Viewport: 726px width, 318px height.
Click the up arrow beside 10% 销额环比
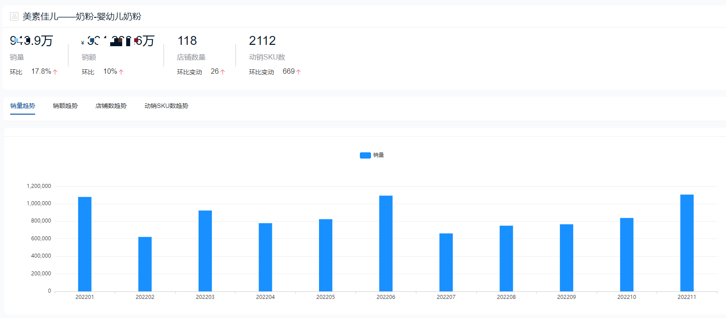121,72
